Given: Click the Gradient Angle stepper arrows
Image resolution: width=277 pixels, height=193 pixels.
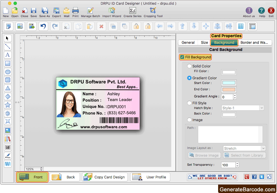Looking at the screenshot, I should pyautogui.click(x=235, y=97).
